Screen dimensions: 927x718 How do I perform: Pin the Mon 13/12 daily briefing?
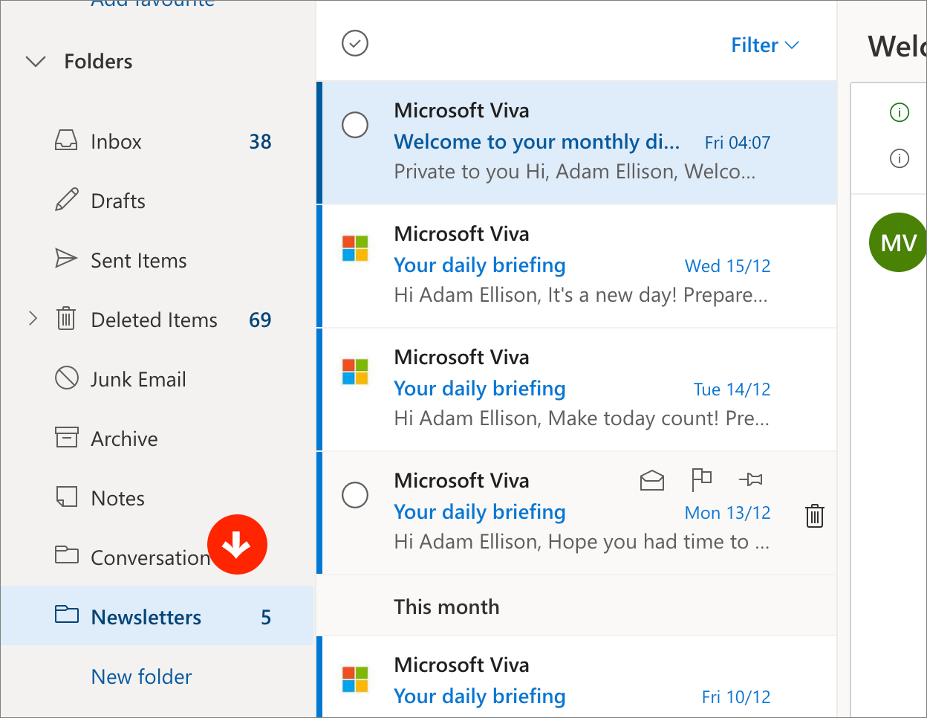pyautogui.click(x=751, y=480)
